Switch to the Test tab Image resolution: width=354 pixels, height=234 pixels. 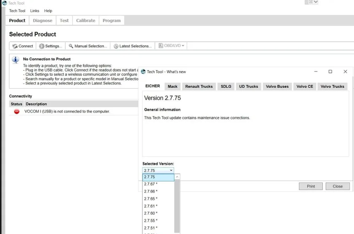click(x=64, y=21)
